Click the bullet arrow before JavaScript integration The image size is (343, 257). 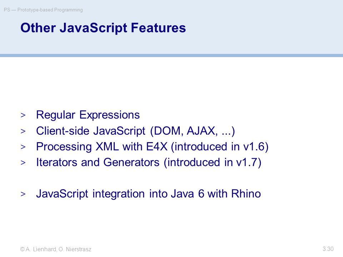tap(23, 194)
